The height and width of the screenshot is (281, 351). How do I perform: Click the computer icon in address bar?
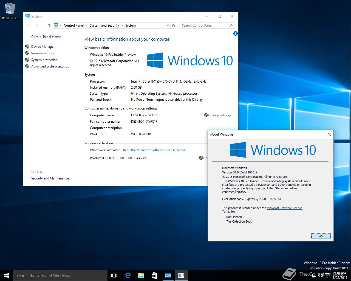click(56, 25)
